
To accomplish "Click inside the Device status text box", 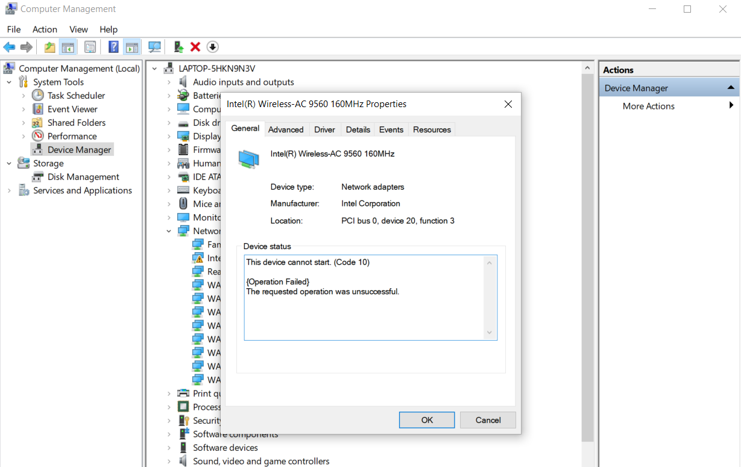I will pyautogui.click(x=371, y=297).
